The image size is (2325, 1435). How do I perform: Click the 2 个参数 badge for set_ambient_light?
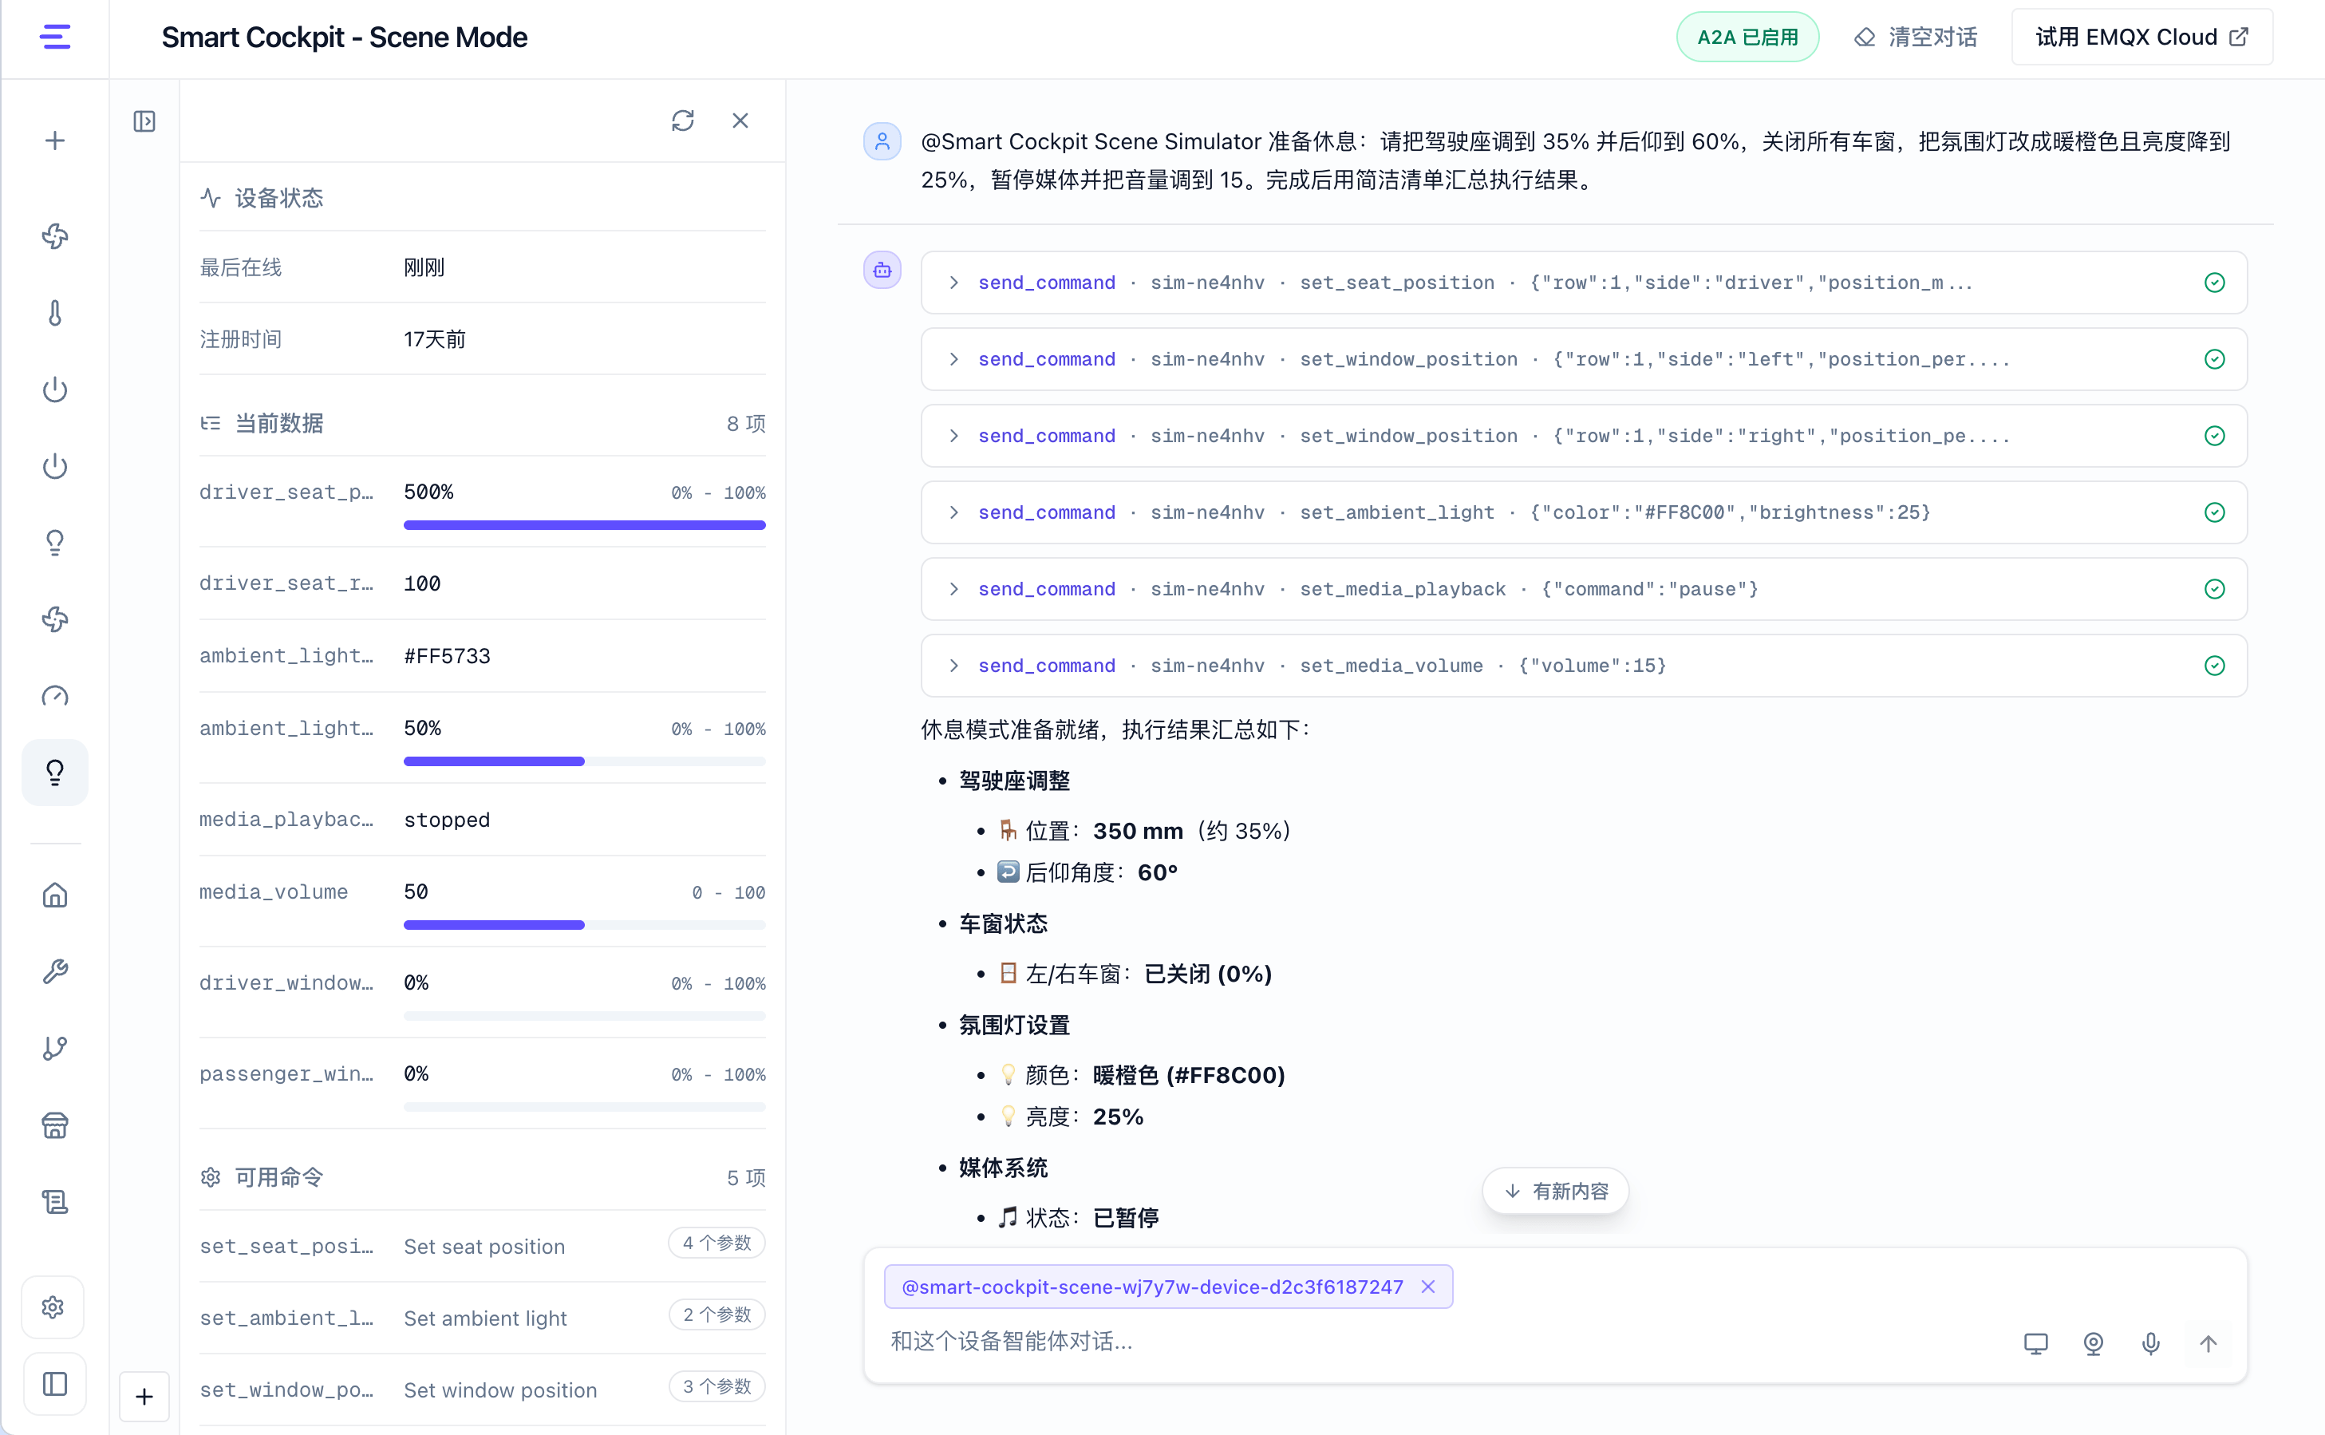click(716, 1314)
